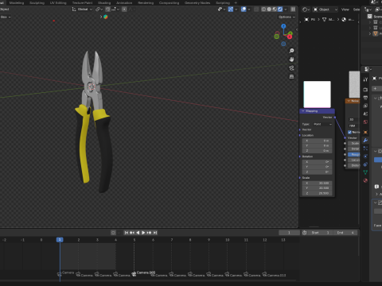Play animation in reverse
This screenshot has height=286, width=382.
click(x=138, y=233)
